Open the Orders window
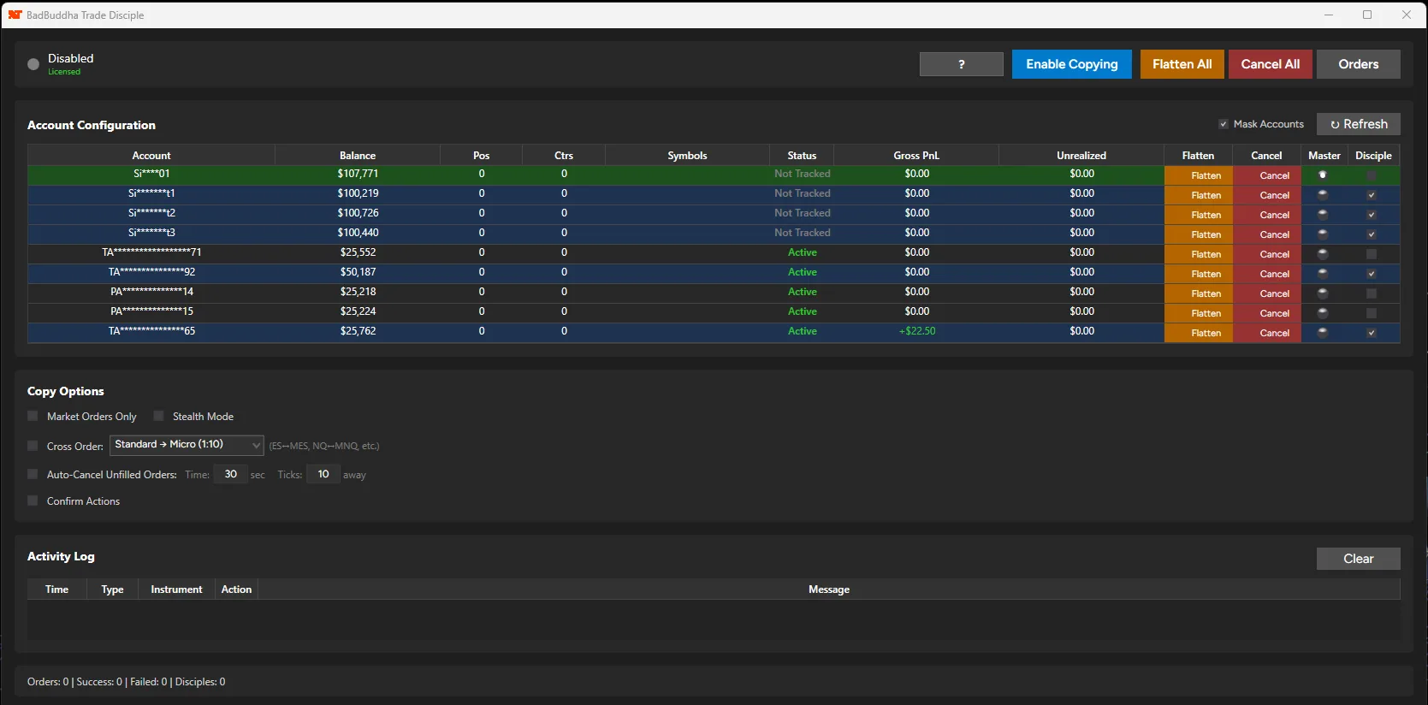The width and height of the screenshot is (1428, 705). pos(1358,64)
